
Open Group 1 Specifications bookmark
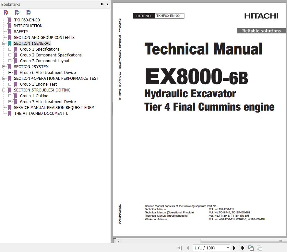pyautogui.click(x=40, y=49)
